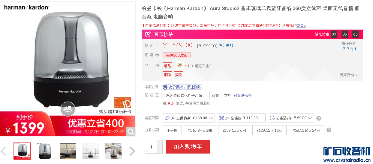Select the ¥129.12 x 12期 installment option
This screenshot has width=373, height=164.
(269, 130)
